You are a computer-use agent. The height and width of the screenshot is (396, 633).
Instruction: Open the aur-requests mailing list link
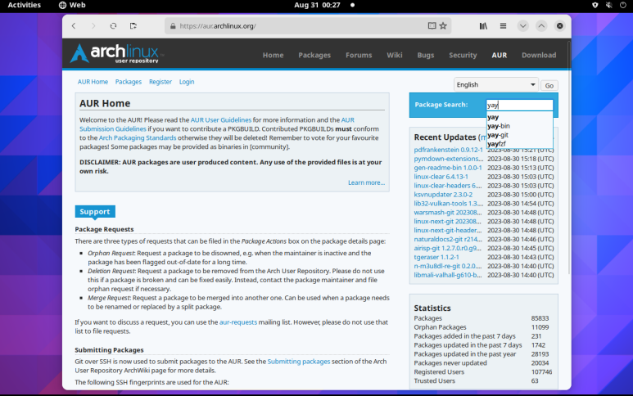[238, 322]
